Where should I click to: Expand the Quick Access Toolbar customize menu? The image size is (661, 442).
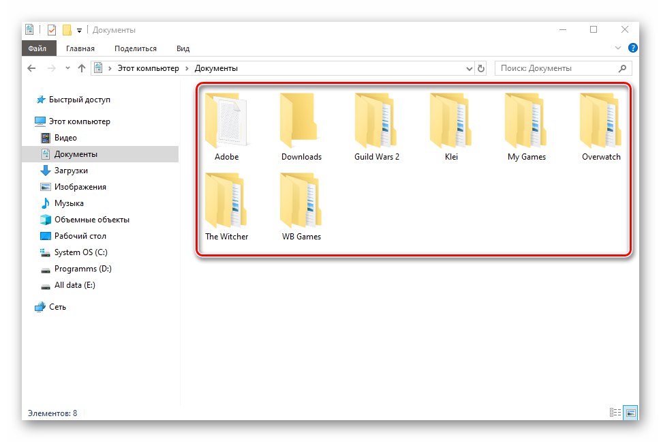click(79, 29)
